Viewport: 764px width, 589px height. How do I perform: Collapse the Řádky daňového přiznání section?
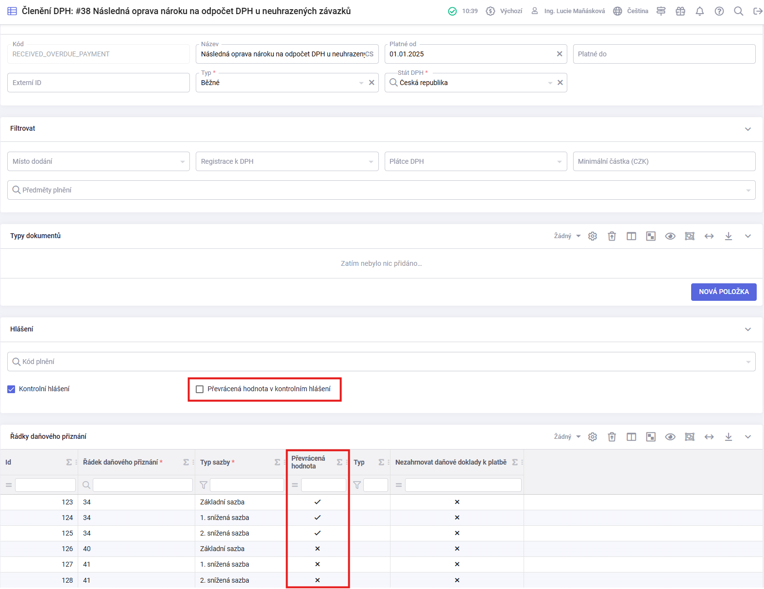pyautogui.click(x=748, y=437)
